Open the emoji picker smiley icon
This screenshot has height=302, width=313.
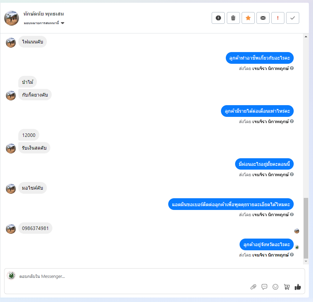tap(275, 287)
